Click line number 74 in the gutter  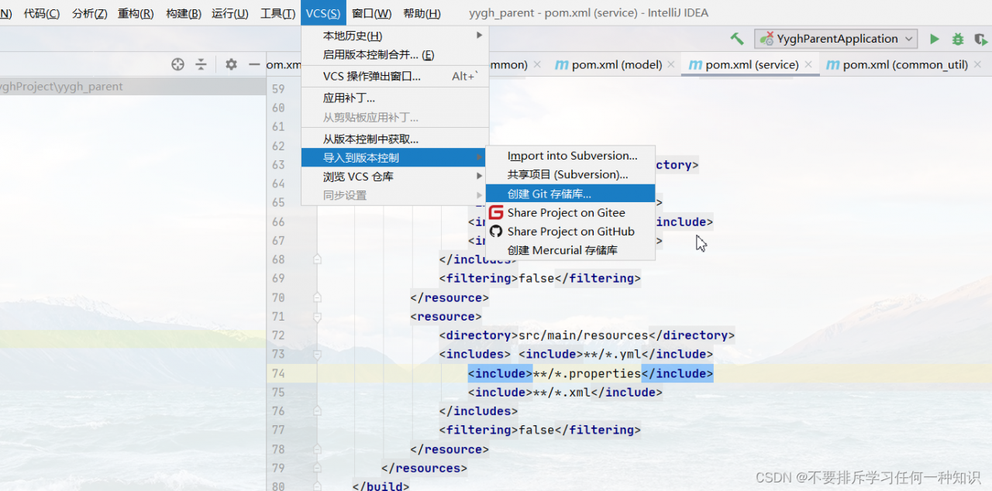(x=278, y=373)
